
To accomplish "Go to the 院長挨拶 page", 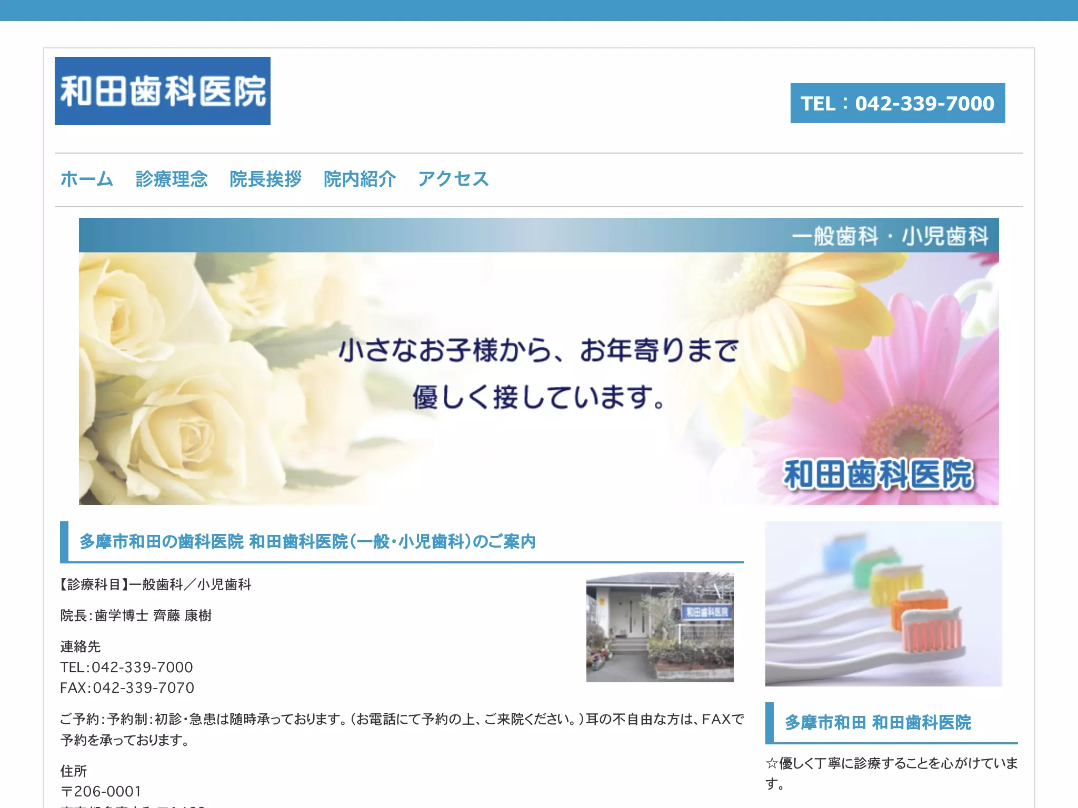I will 266,179.
